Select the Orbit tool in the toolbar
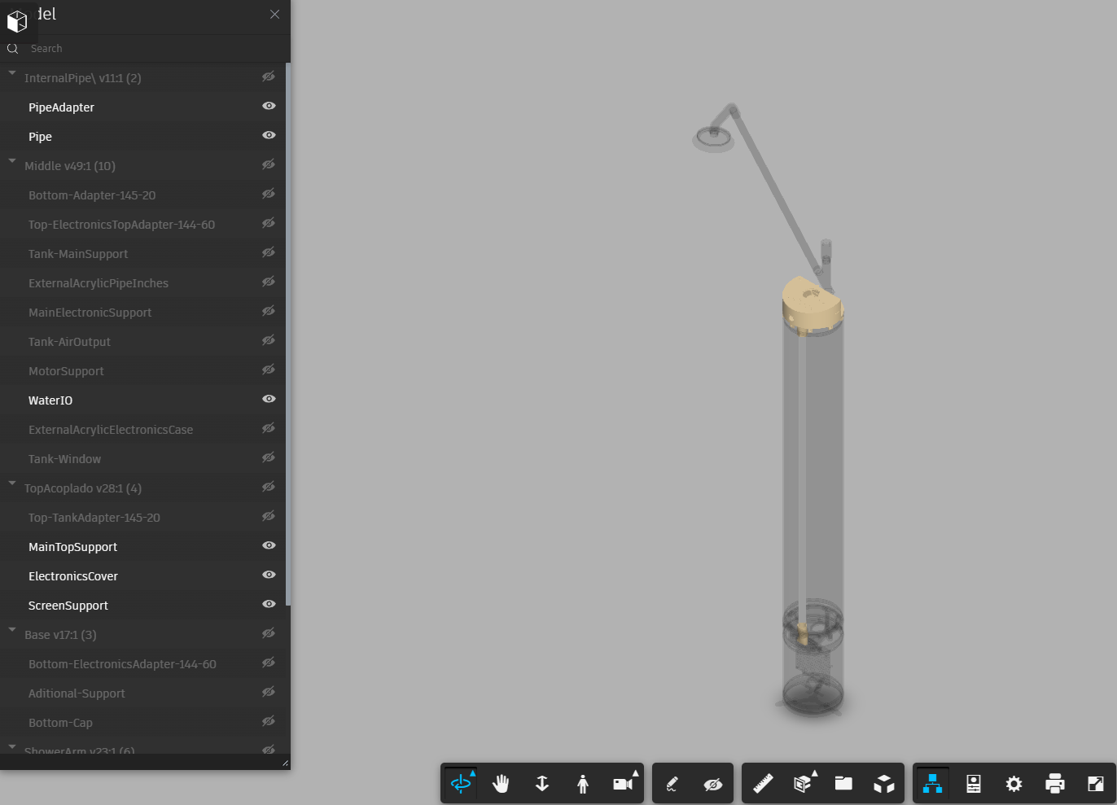This screenshot has width=1117, height=805. tap(461, 784)
